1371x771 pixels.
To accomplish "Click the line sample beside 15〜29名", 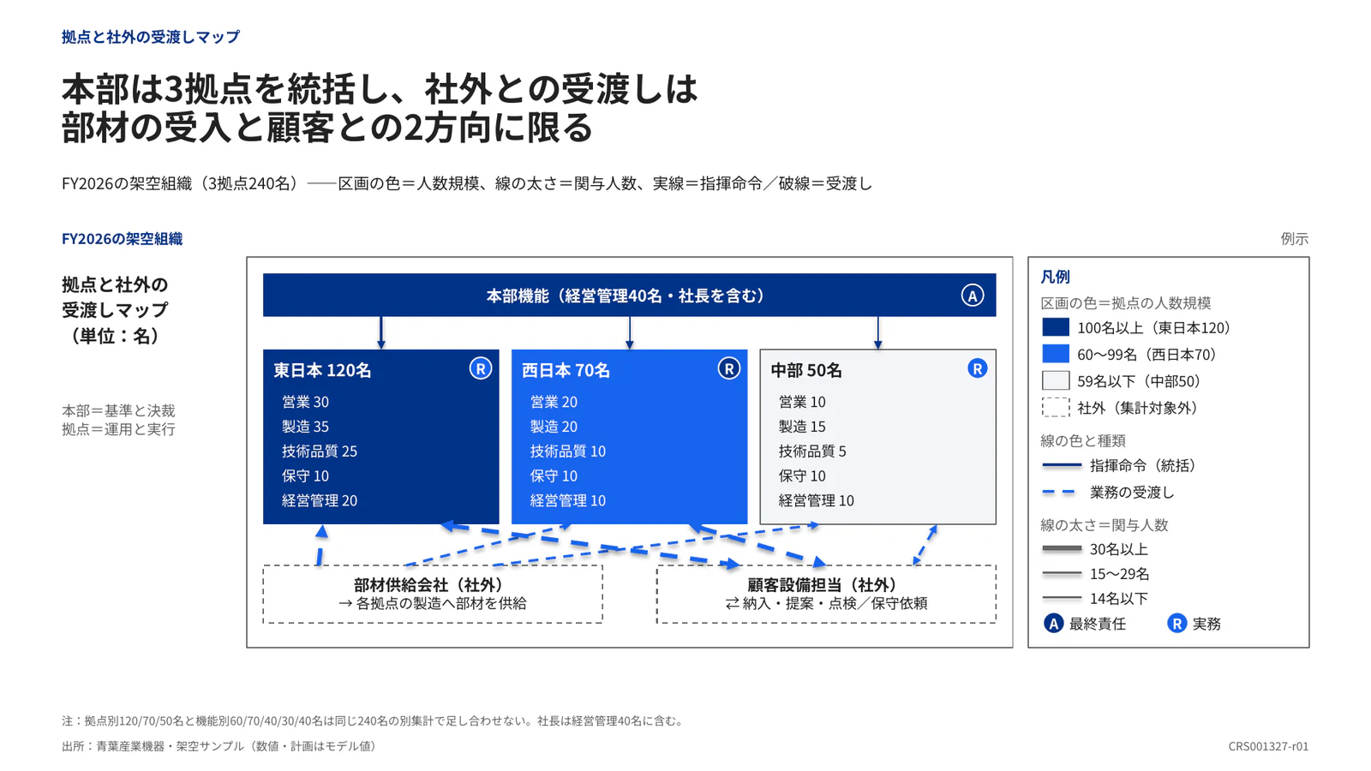I will pyautogui.click(x=1062, y=573).
